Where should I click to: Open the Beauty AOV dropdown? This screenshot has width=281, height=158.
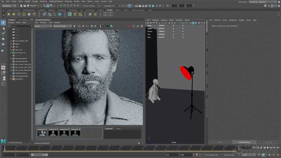point(43,26)
